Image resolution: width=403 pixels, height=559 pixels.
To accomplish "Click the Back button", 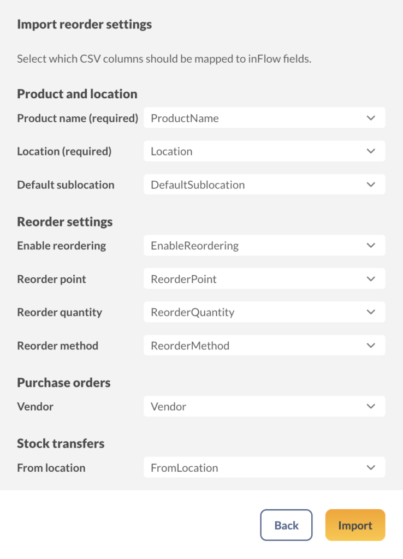I will pyautogui.click(x=286, y=525).
